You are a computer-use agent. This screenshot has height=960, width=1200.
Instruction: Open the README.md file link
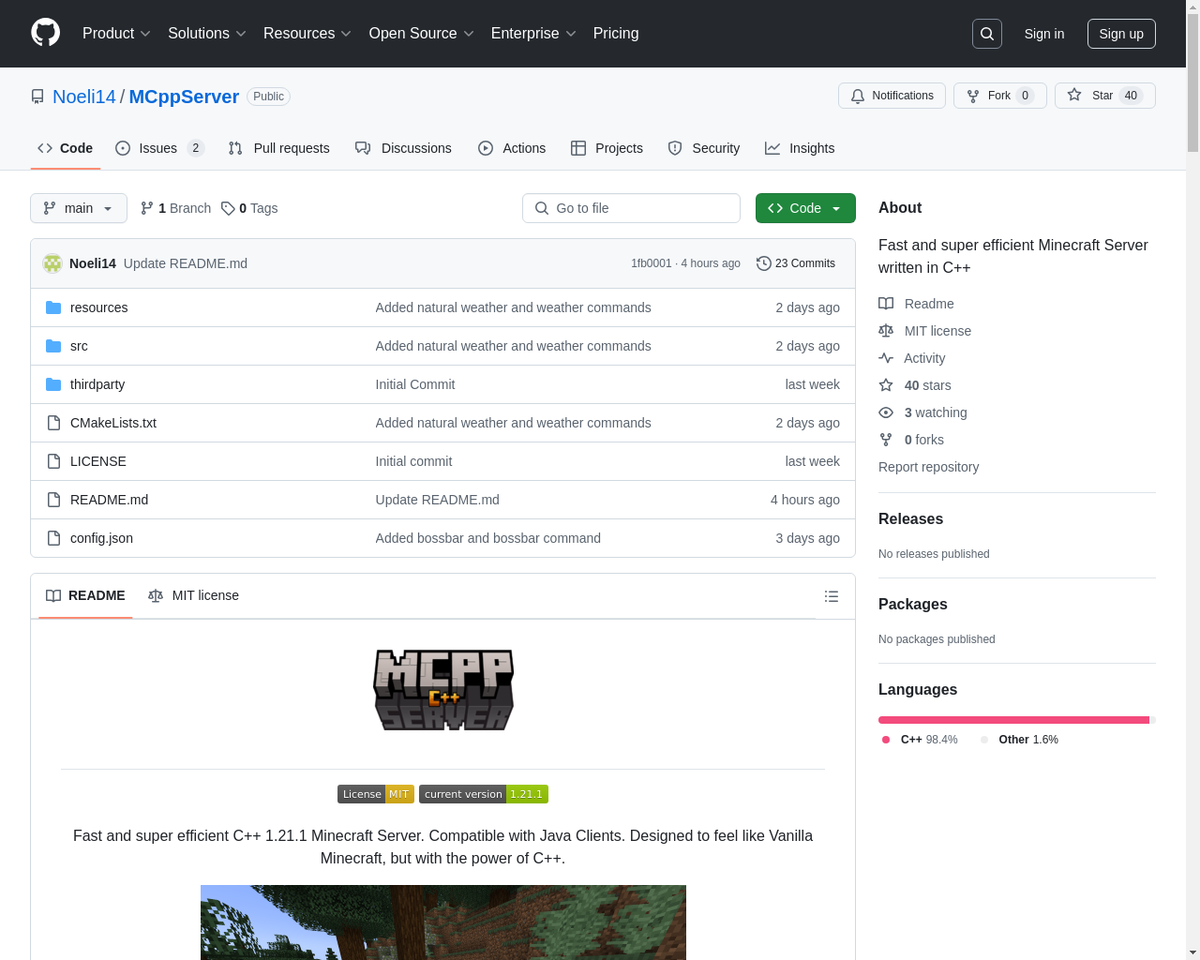click(109, 500)
